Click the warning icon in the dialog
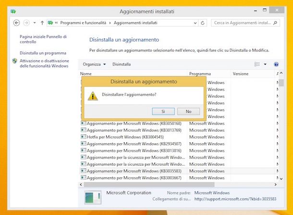Screen dimensions: 293x215 click(x=93, y=96)
